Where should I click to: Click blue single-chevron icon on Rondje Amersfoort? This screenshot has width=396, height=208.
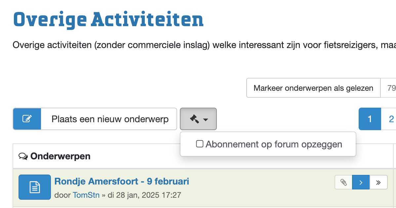[x=361, y=182]
